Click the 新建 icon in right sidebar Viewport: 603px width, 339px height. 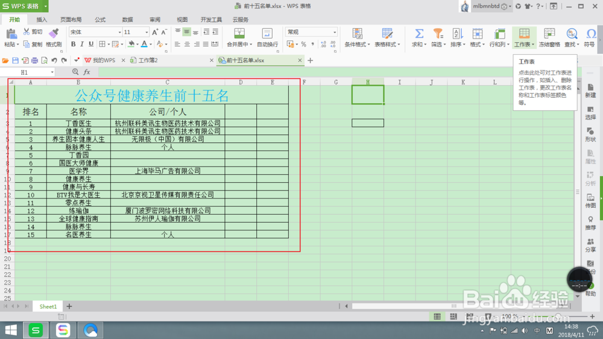[590, 91]
